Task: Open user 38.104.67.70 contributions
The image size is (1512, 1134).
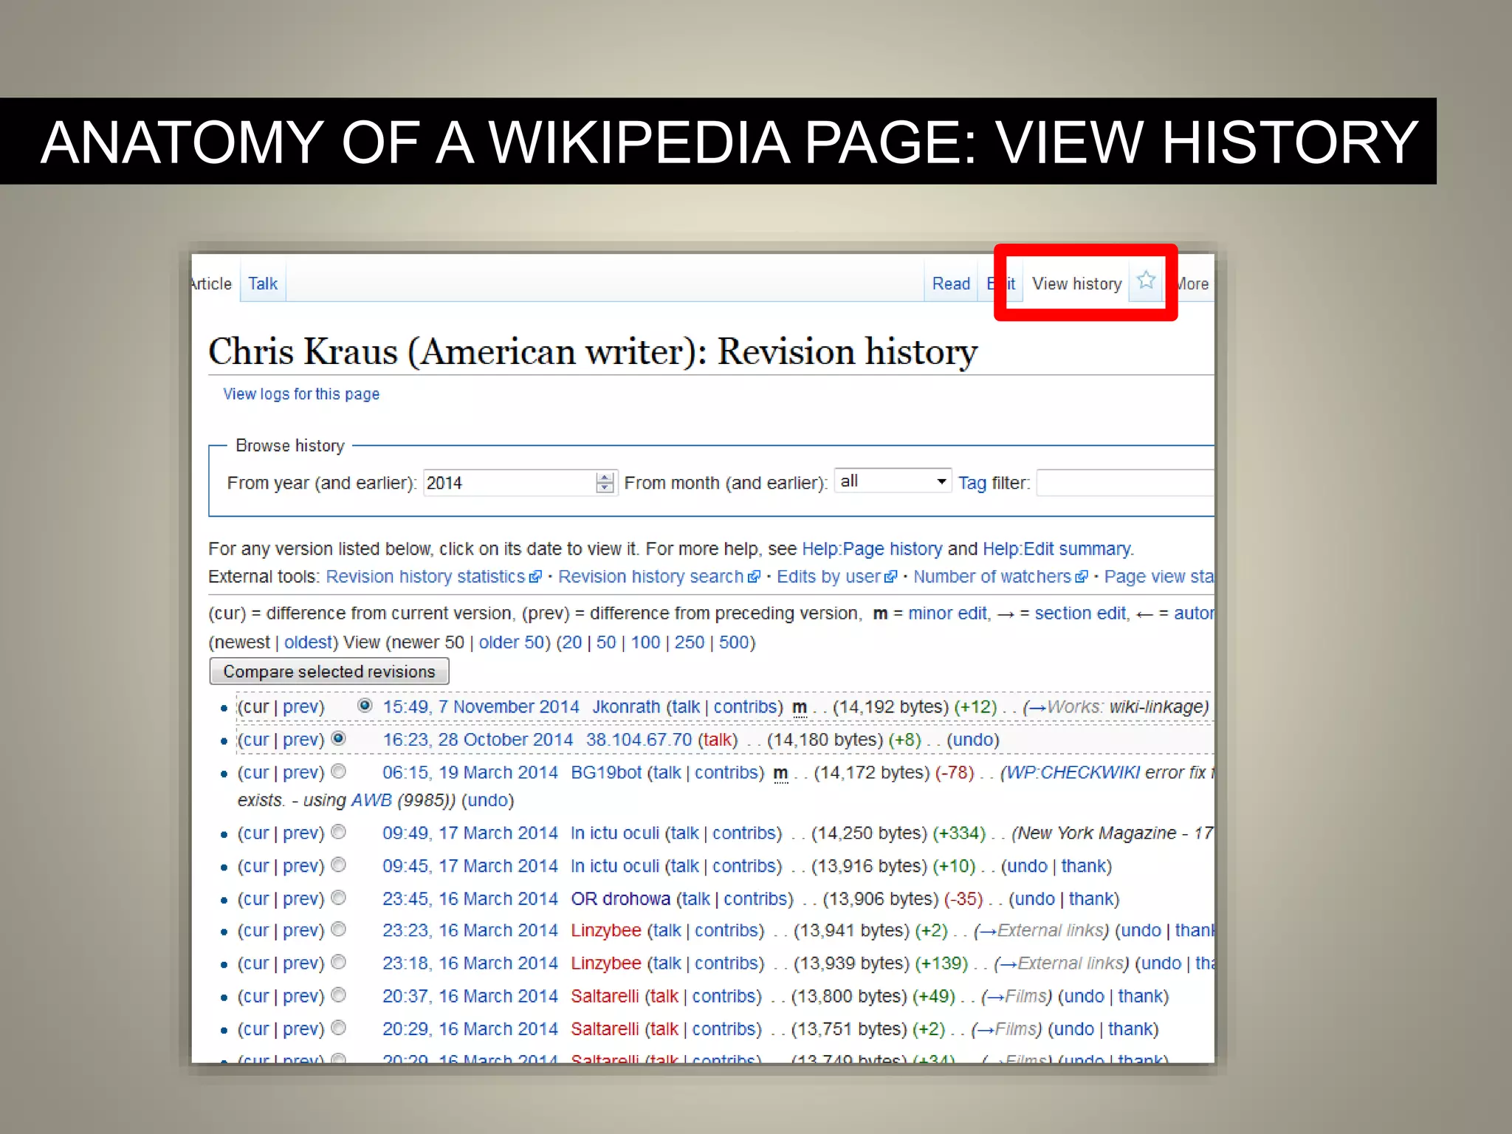Action: tap(639, 740)
